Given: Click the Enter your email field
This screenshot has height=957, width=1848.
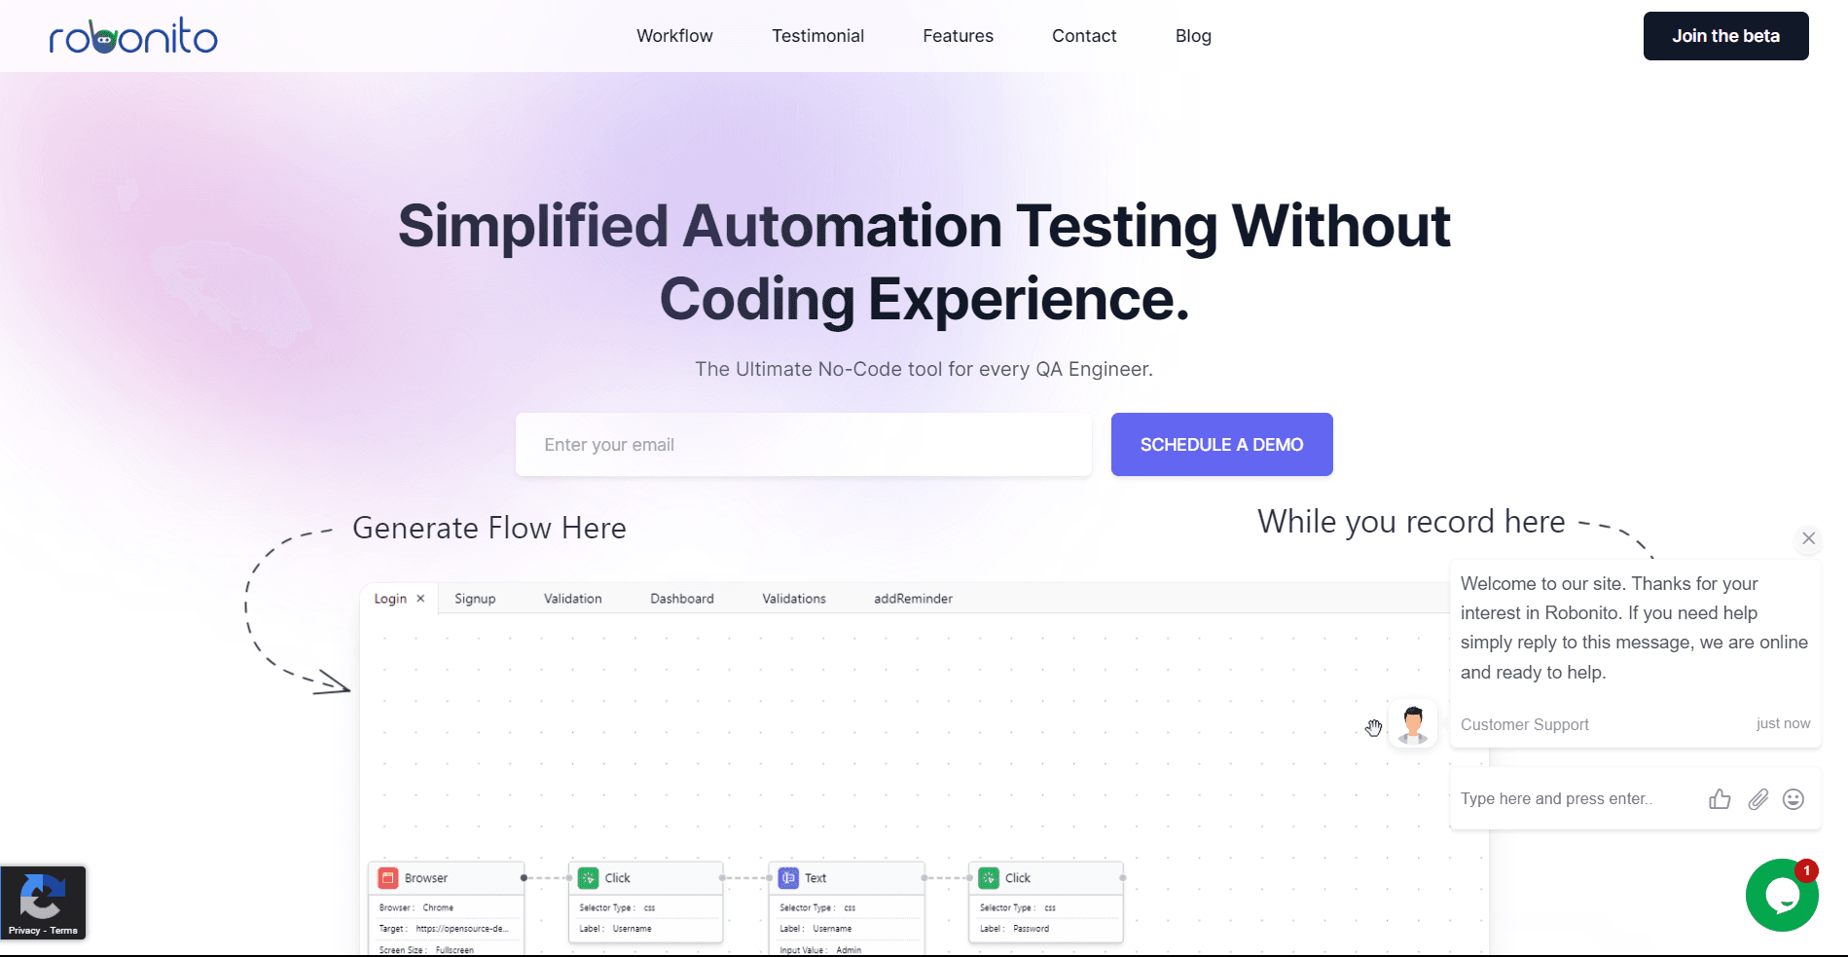Looking at the screenshot, I should [803, 445].
